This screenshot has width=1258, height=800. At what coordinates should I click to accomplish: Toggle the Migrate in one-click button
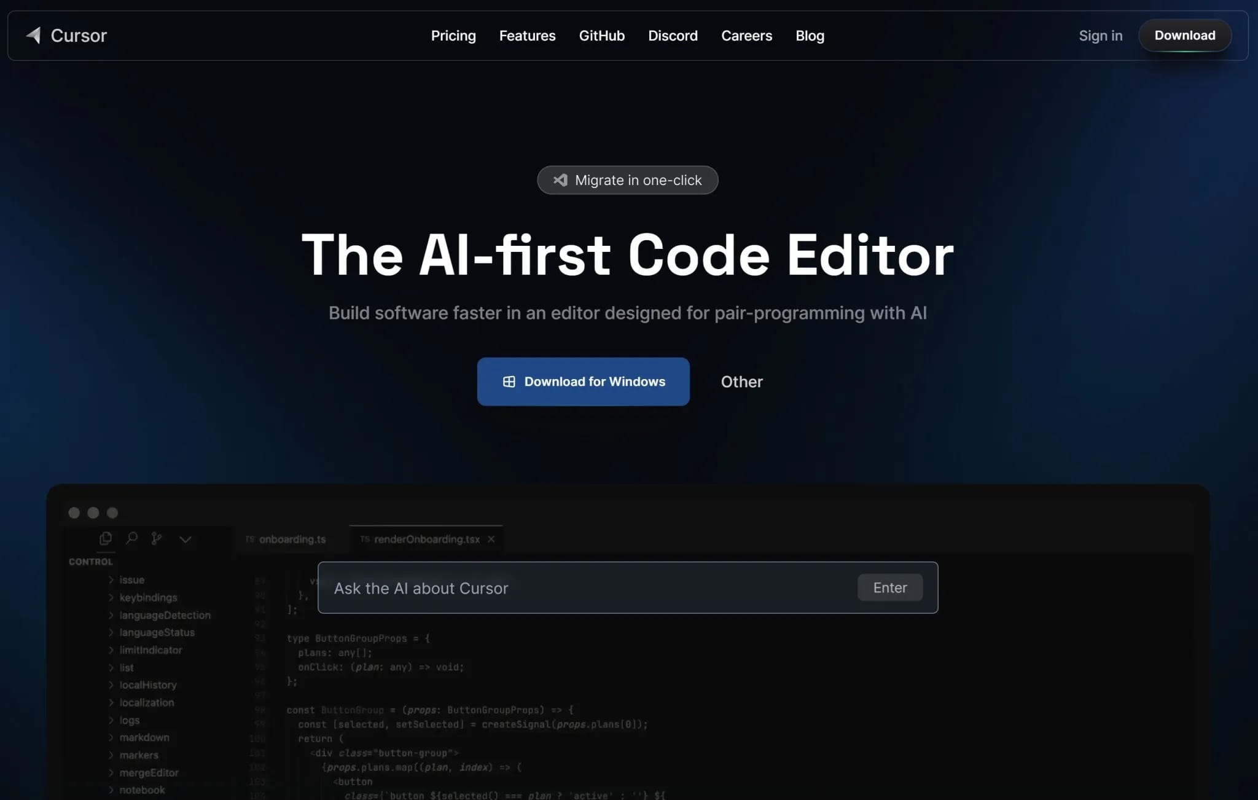628,179
